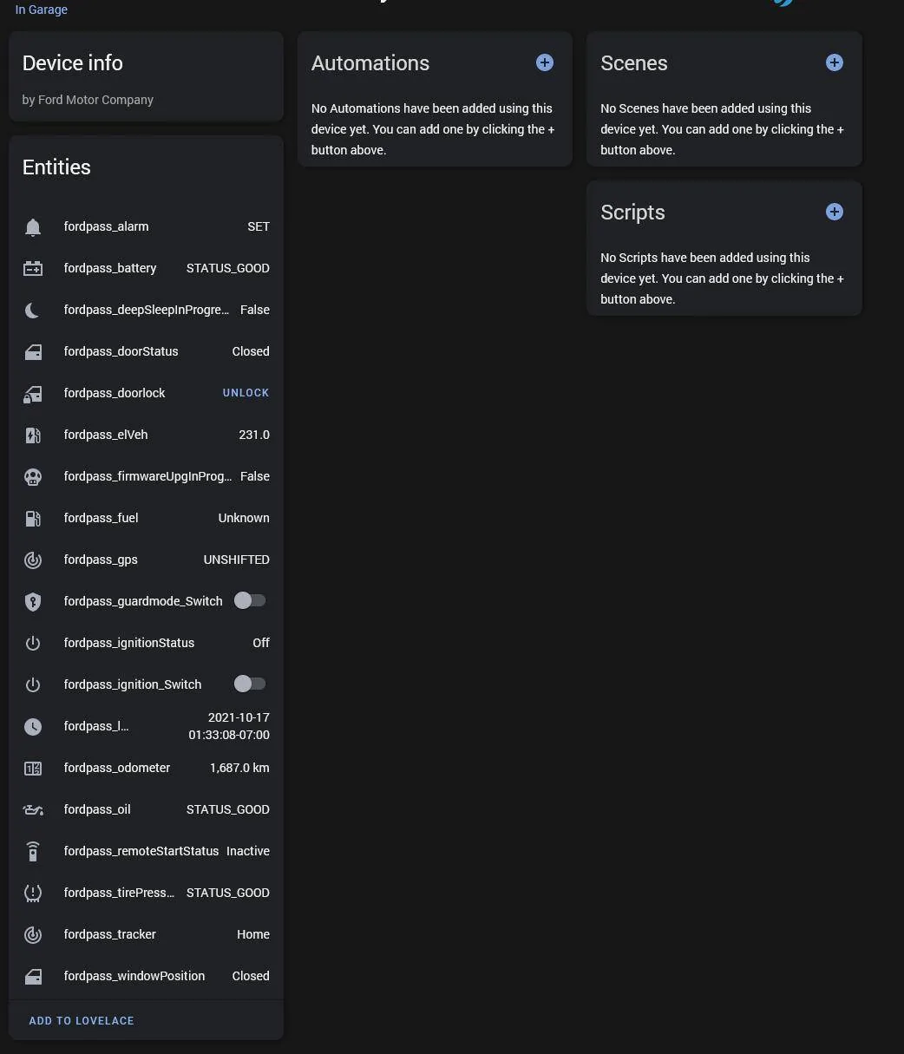904x1054 pixels.
Task: Click the moon icon for deepSleepInProgress
Action: (x=33, y=310)
